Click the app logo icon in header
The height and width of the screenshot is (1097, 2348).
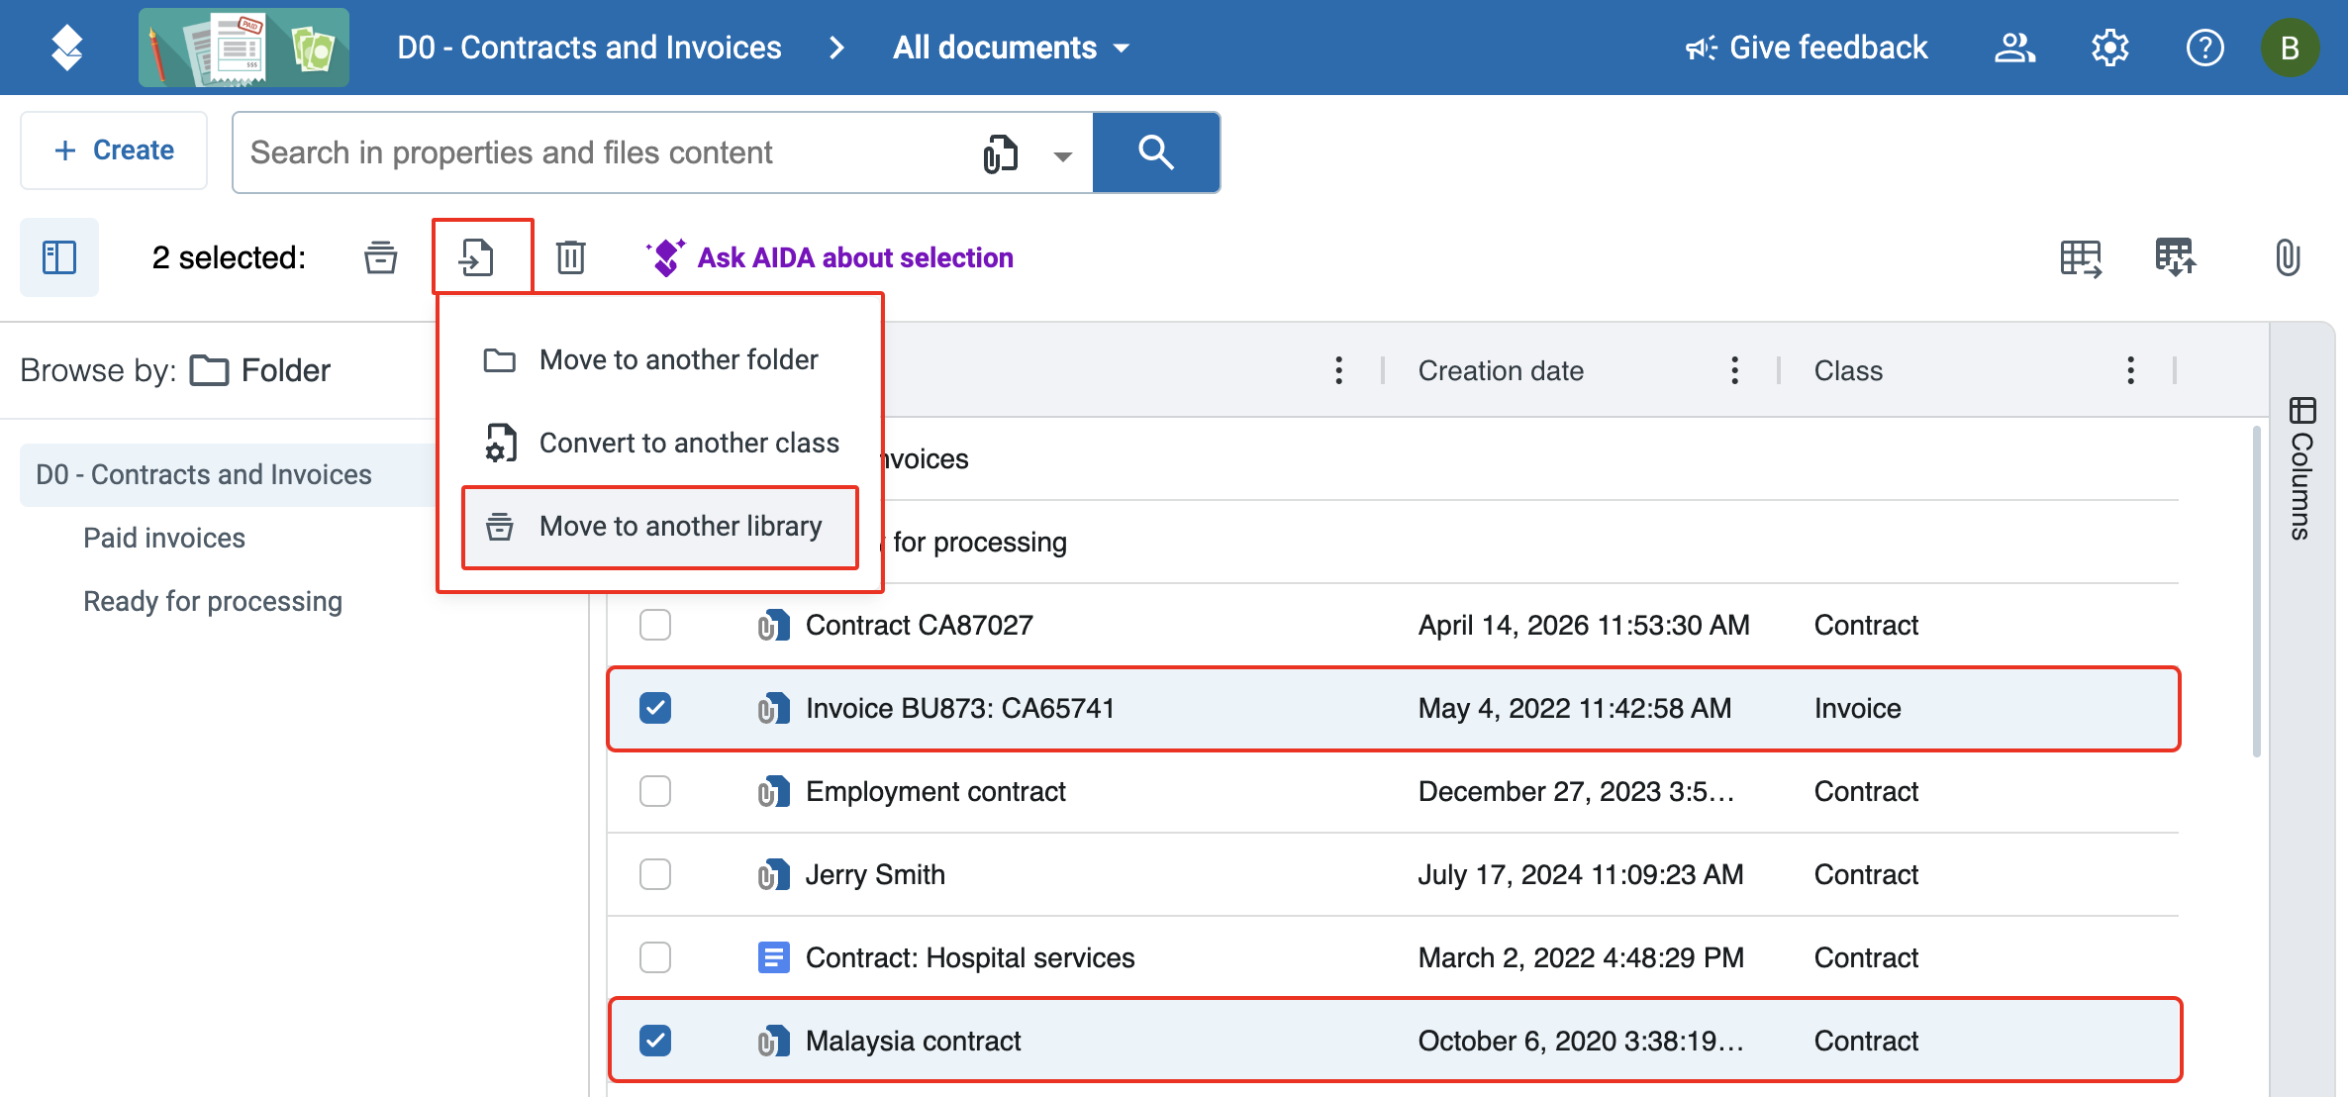66,48
